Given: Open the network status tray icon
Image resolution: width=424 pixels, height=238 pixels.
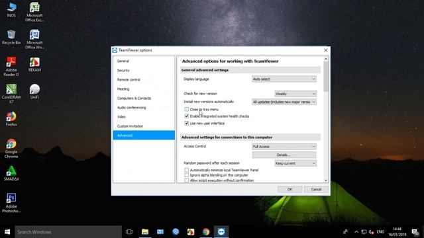Looking at the screenshot, I should coord(364,232).
